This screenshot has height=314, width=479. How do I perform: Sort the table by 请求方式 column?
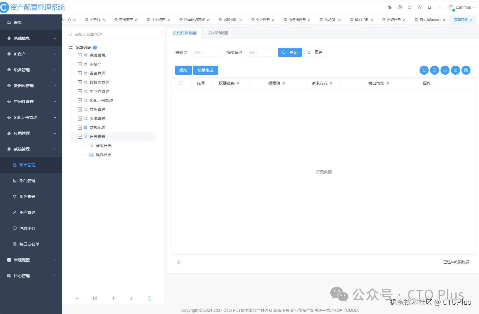pyautogui.click(x=331, y=83)
